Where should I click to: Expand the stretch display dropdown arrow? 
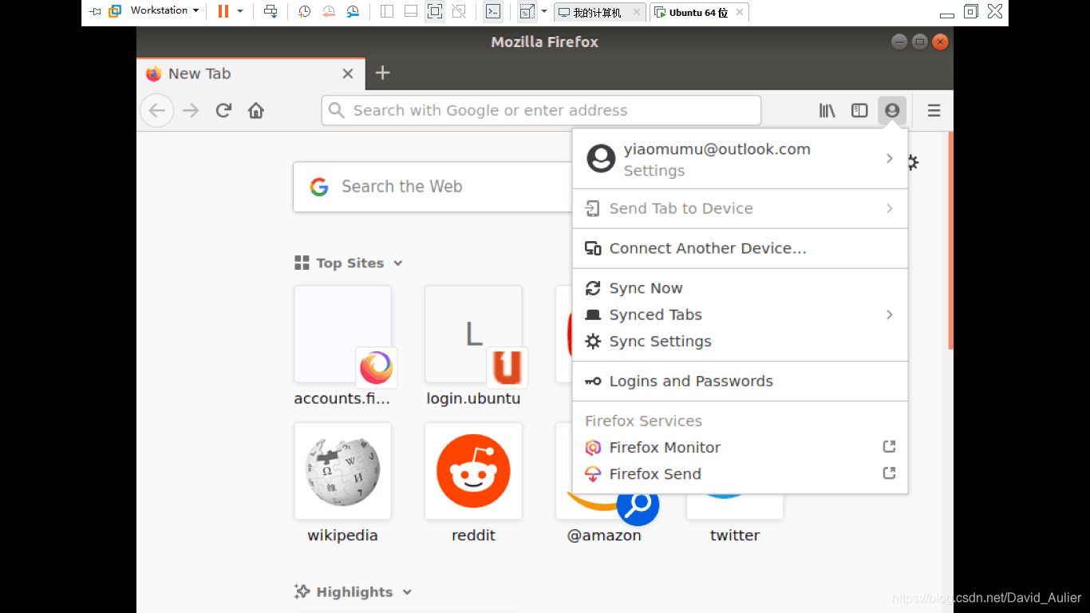coord(544,11)
